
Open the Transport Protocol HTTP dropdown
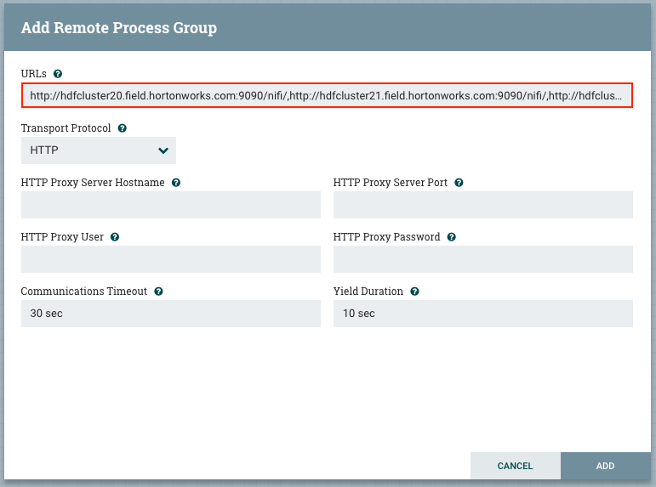98,150
